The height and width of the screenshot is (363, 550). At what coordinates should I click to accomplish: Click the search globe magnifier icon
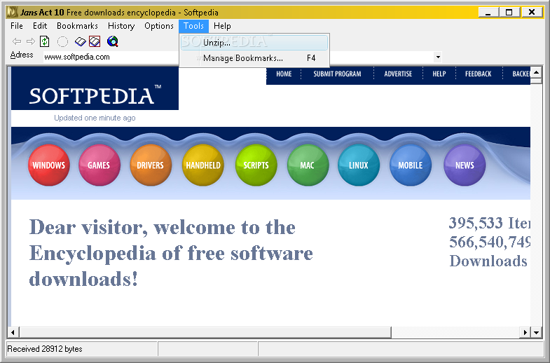113,41
